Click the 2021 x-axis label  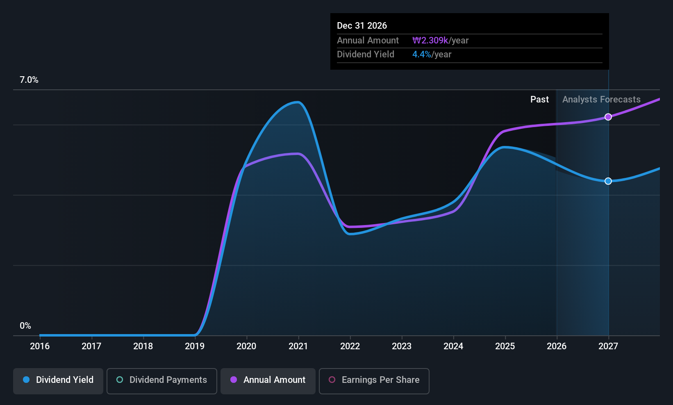298,346
